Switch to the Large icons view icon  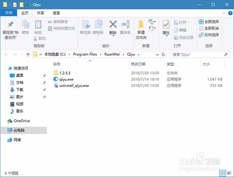(229, 173)
